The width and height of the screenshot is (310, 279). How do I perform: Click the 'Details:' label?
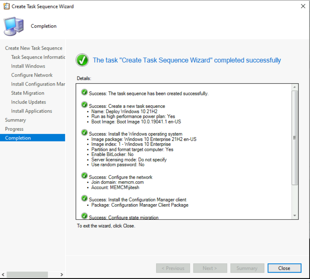(x=84, y=78)
